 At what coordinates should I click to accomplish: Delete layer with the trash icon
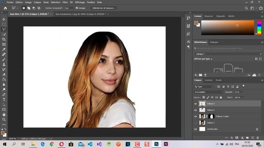pyautogui.click(x=257, y=138)
